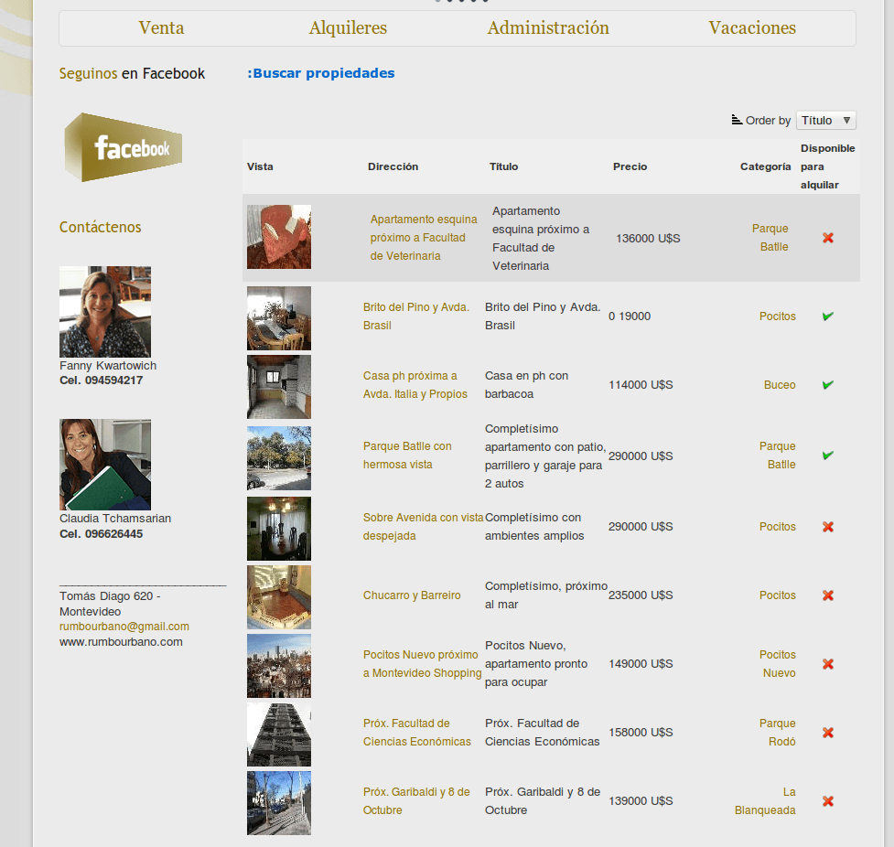This screenshot has height=847, width=894.
Task: Click red X for Sobre Avenida row
Action: point(828,527)
